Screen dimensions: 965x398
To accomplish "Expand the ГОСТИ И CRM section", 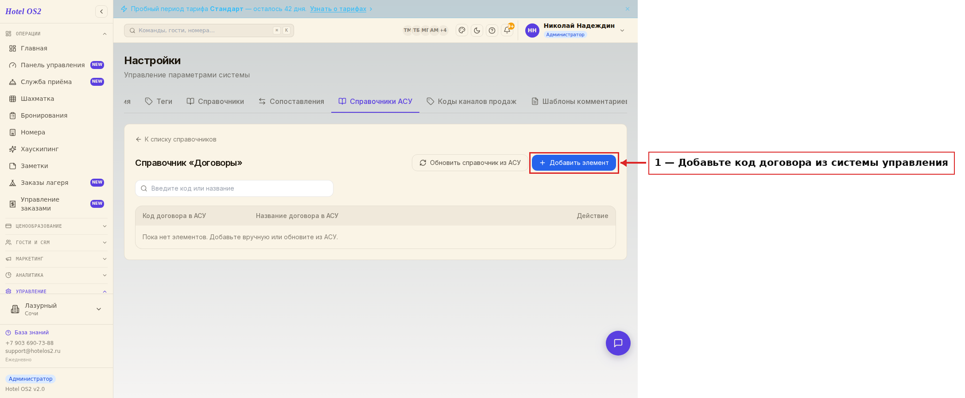I will click(56, 242).
